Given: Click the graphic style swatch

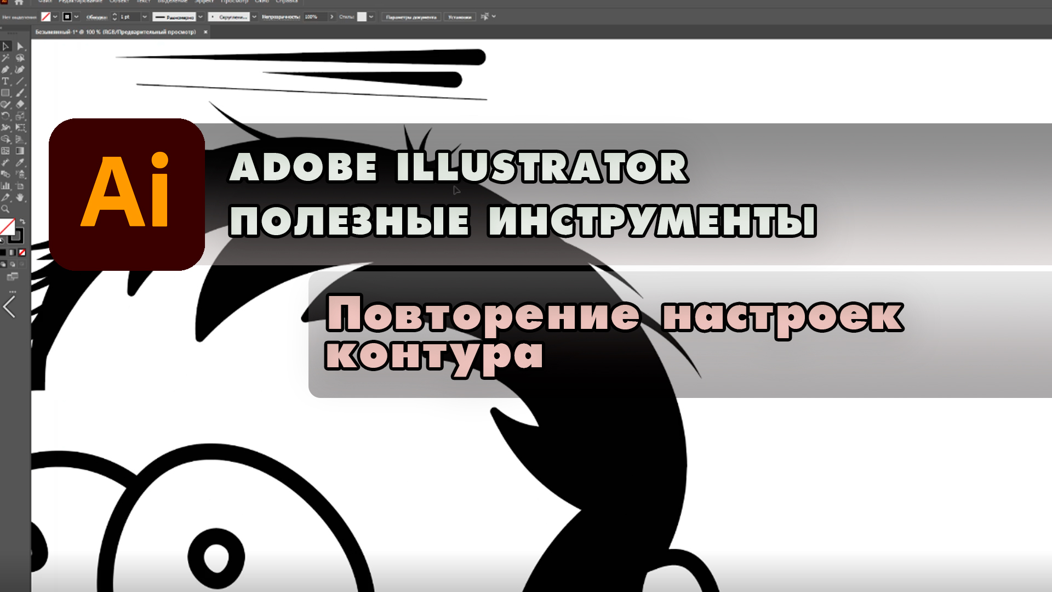Looking at the screenshot, I should coord(362,17).
